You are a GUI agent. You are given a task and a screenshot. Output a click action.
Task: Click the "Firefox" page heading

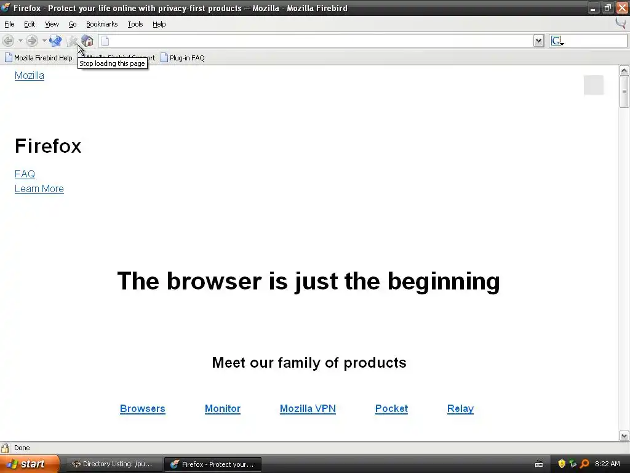(x=48, y=146)
